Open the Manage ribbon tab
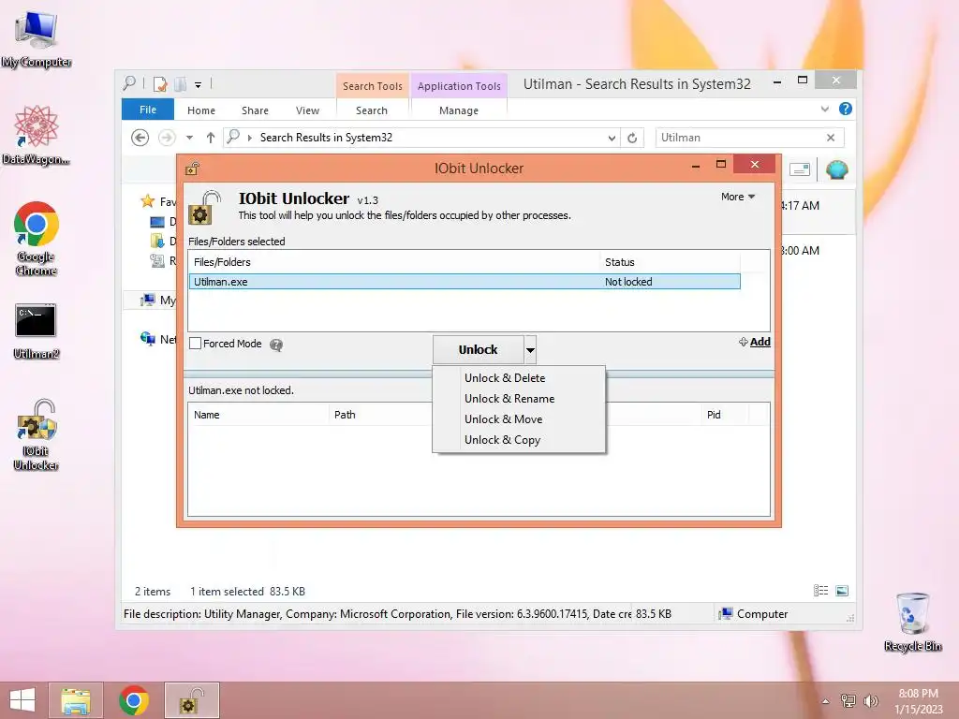959x719 pixels. tap(459, 110)
